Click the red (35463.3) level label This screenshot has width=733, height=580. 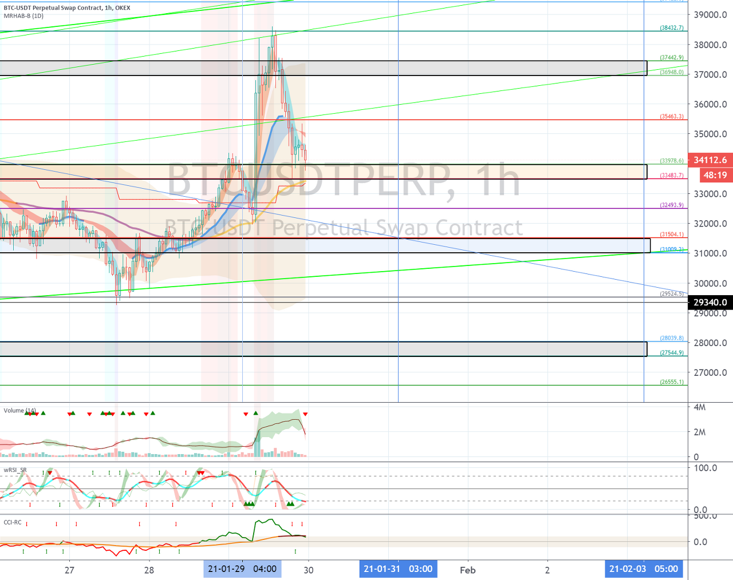(672, 116)
